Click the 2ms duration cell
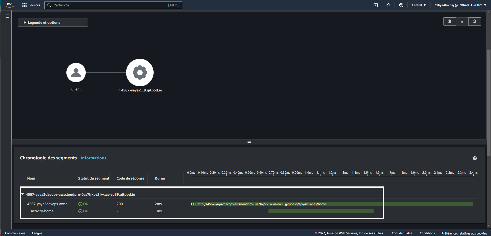The width and height of the screenshot is (491, 236). click(x=158, y=204)
